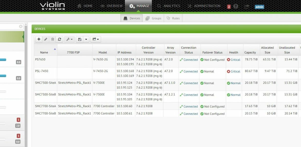The width and height of the screenshot is (301, 147).
Task: Click IP address 10.5.100.60
Action: (x=125, y=106)
